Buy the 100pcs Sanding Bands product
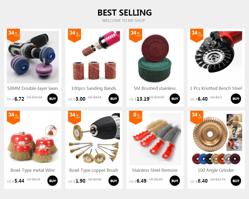249x199 pixels. (114, 99)
